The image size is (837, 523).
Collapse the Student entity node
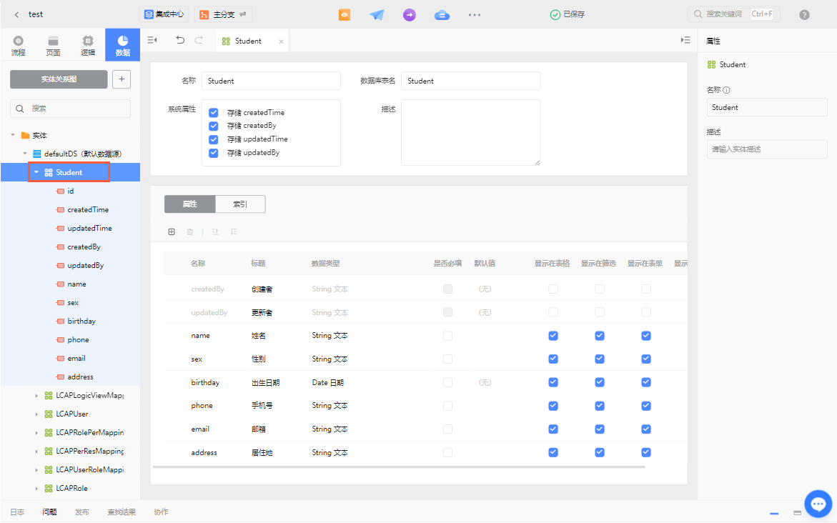point(36,172)
